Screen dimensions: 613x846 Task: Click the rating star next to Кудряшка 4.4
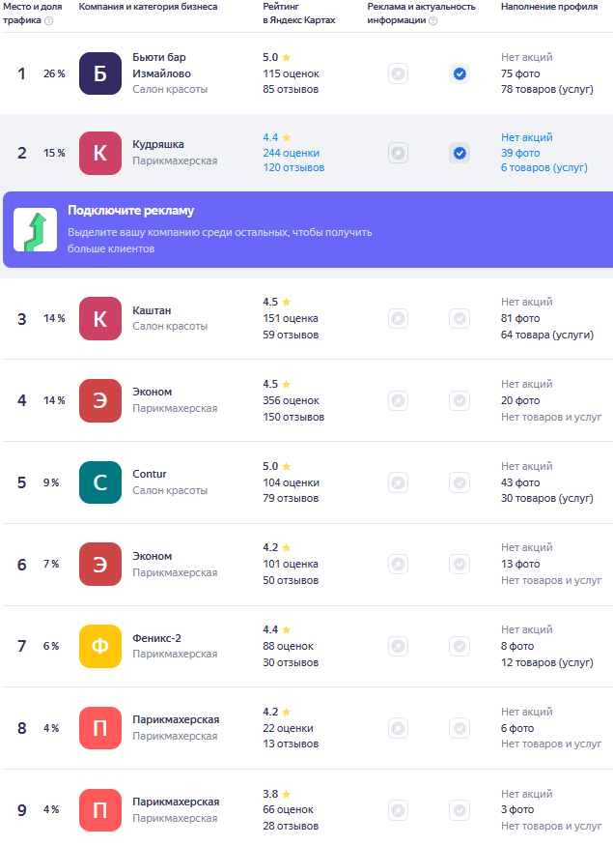[x=286, y=137]
